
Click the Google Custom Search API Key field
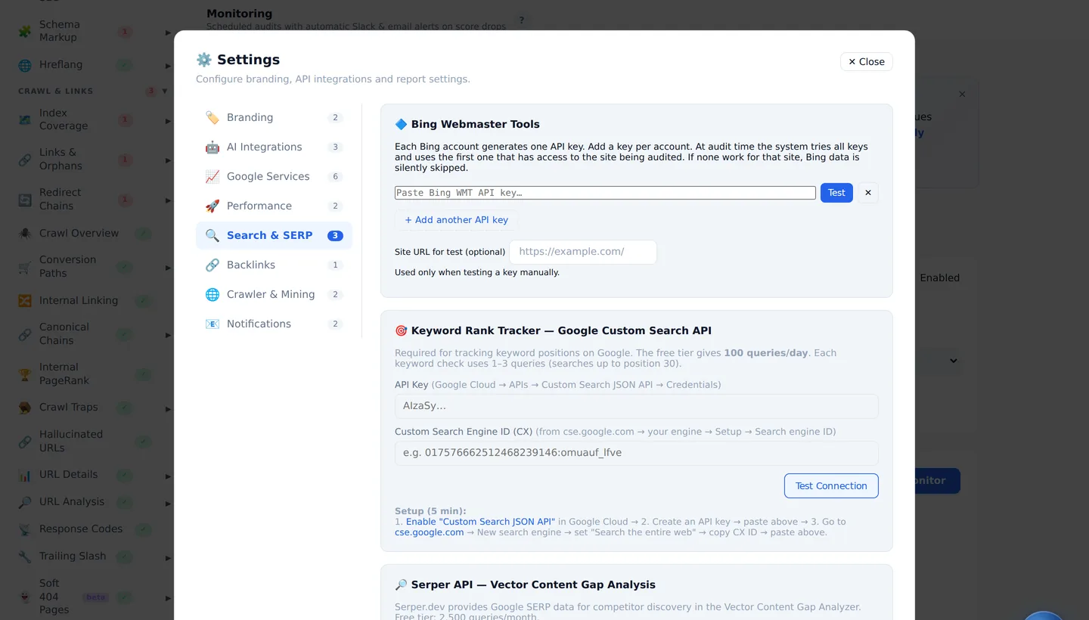pos(637,406)
